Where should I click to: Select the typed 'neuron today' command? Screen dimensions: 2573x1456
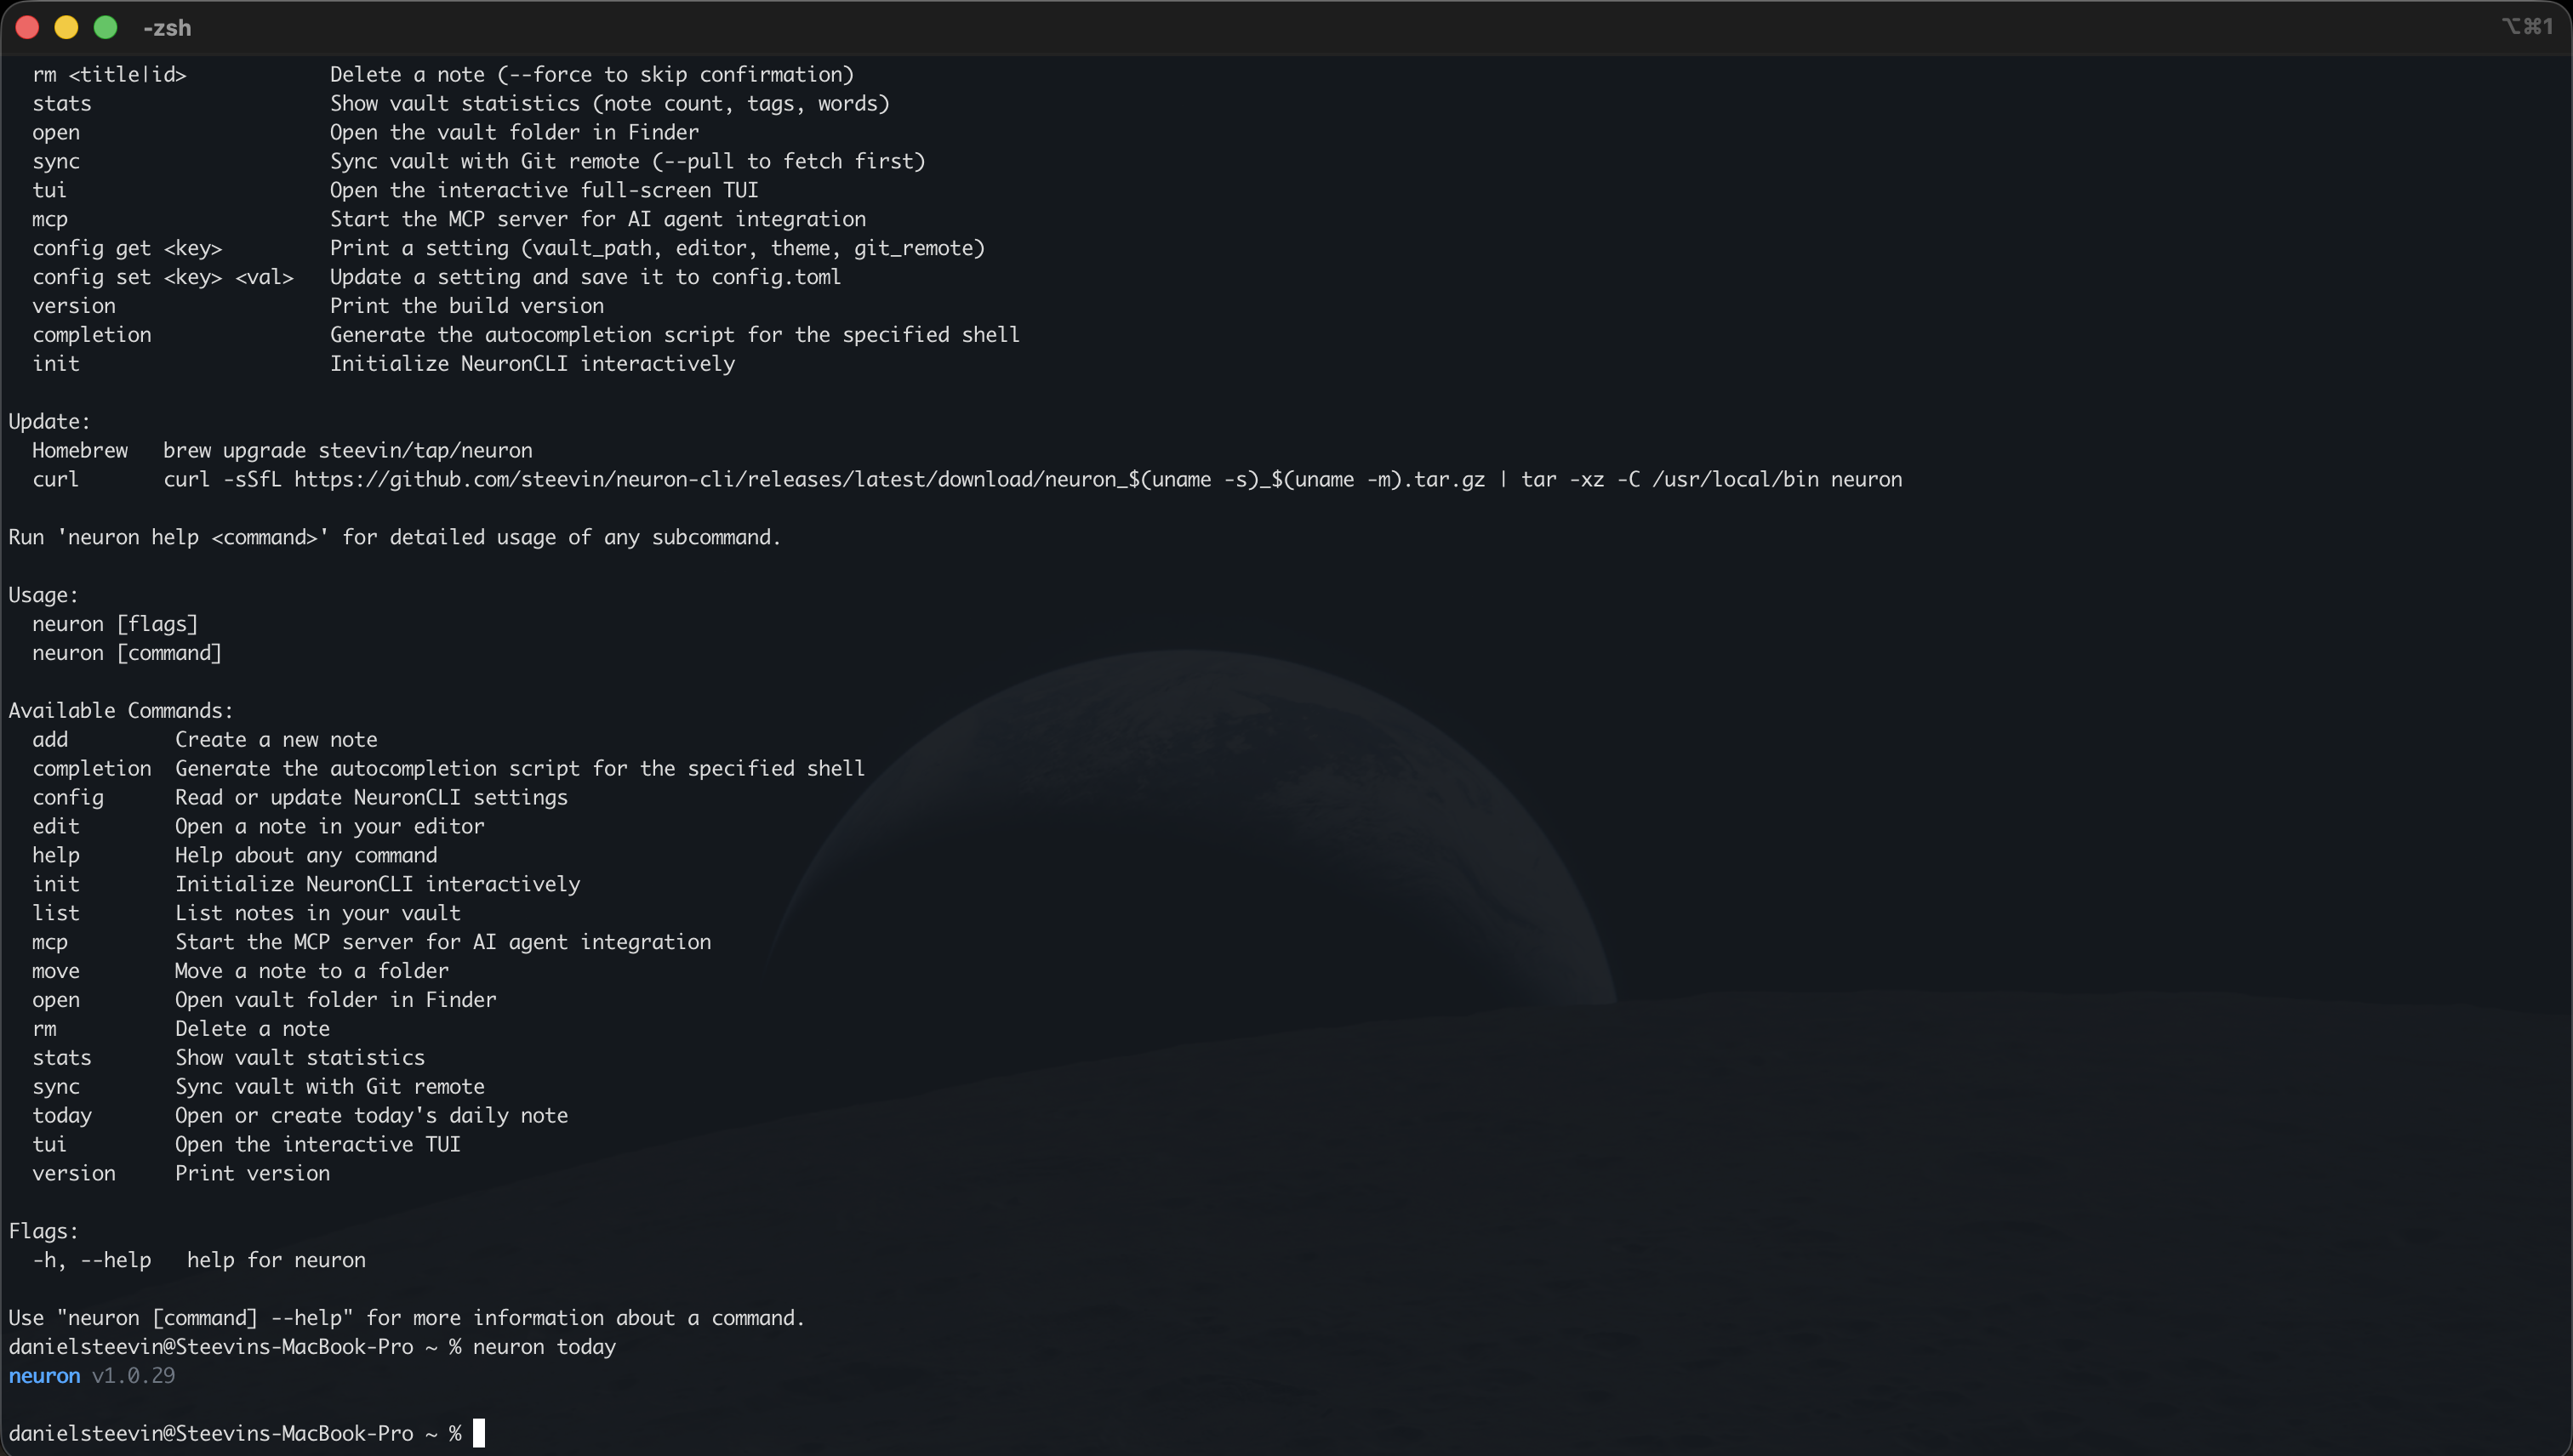point(545,1348)
